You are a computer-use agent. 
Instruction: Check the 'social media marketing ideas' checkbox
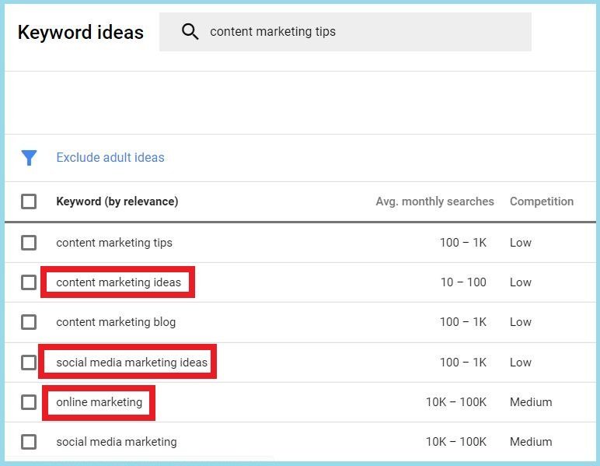tap(29, 363)
